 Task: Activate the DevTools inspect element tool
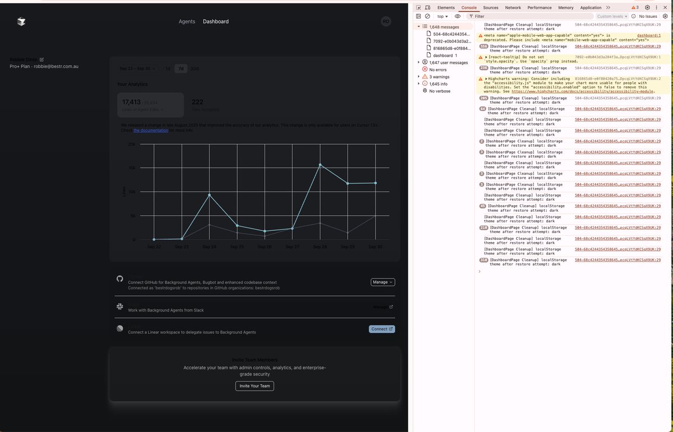point(418,8)
